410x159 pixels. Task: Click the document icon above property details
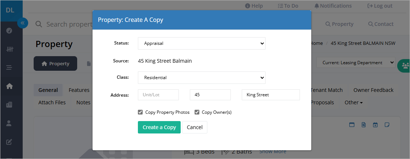364,125
